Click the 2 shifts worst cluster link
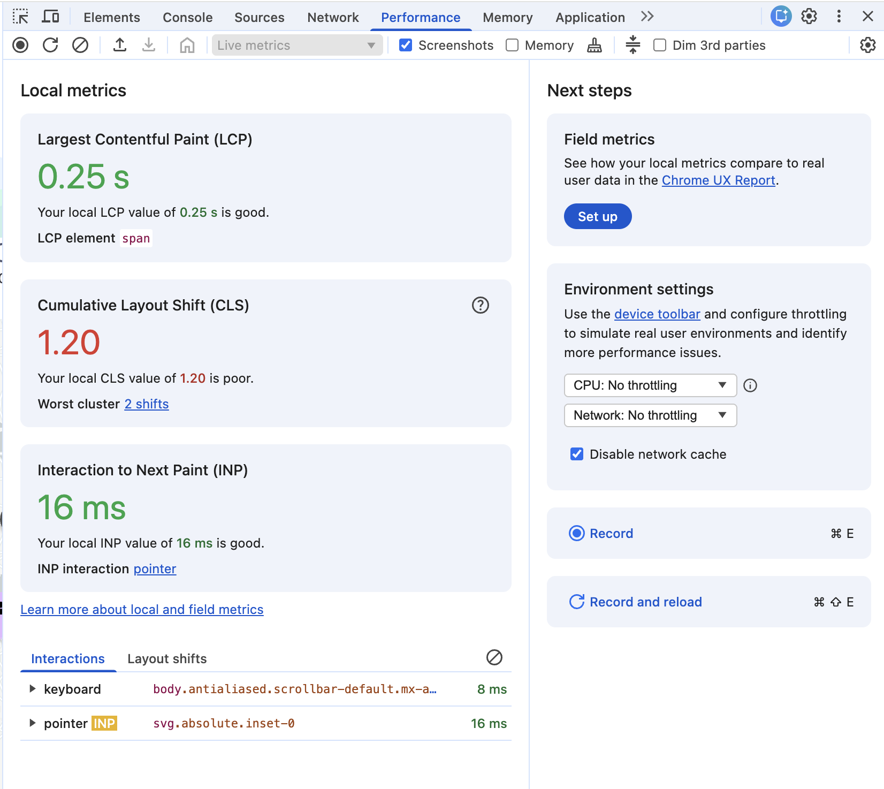Screen dimensions: 884x789 pos(147,404)
